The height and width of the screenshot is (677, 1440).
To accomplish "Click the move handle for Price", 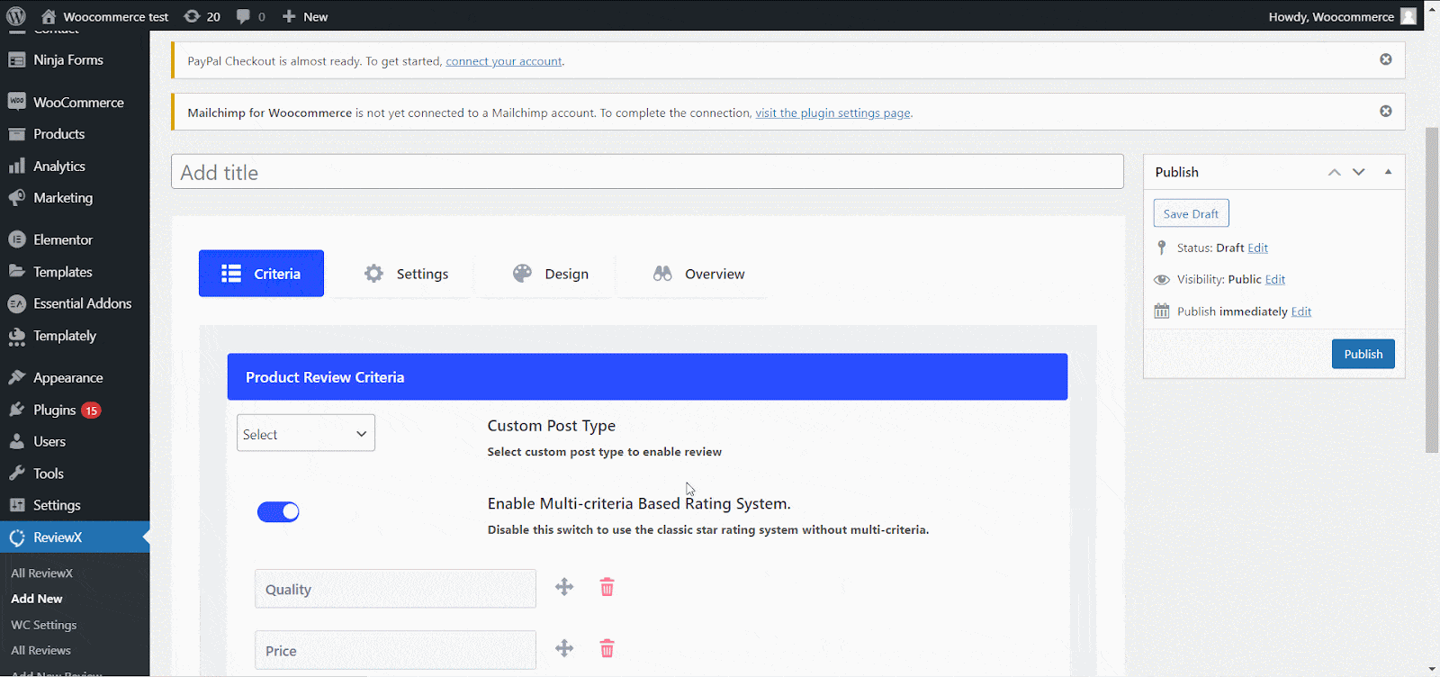I will coord(564,648).
